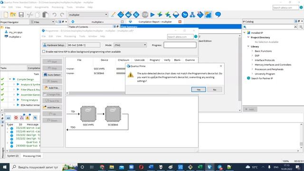Click the SOCVHPS chip in chain diagram
The image size is (304, 171).
coord(88,114)
